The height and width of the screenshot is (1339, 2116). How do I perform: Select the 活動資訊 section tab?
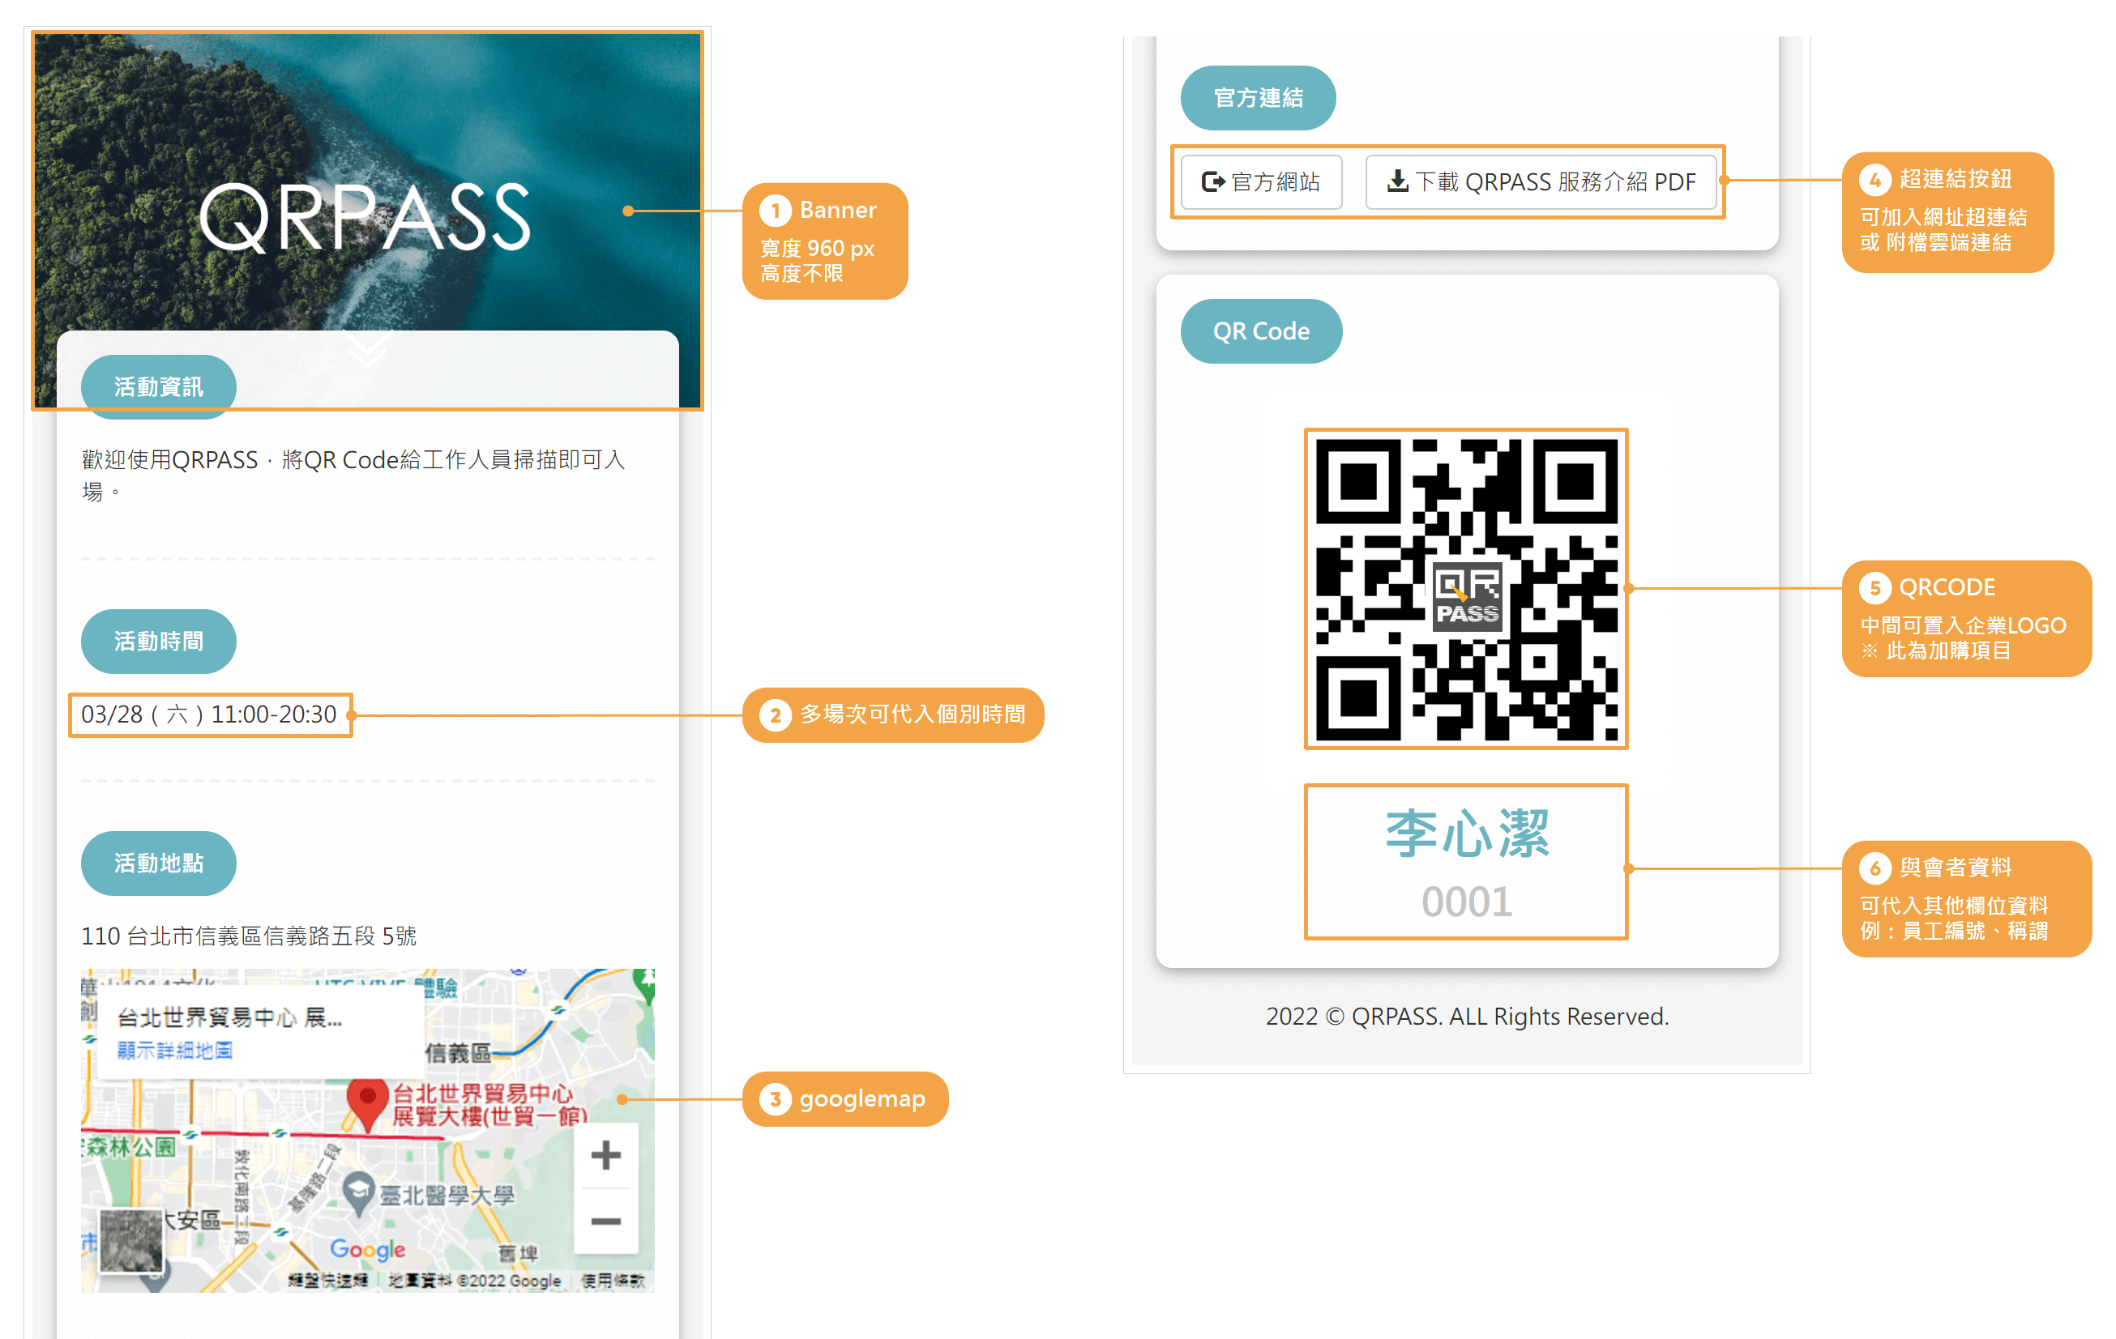[158, 386]
